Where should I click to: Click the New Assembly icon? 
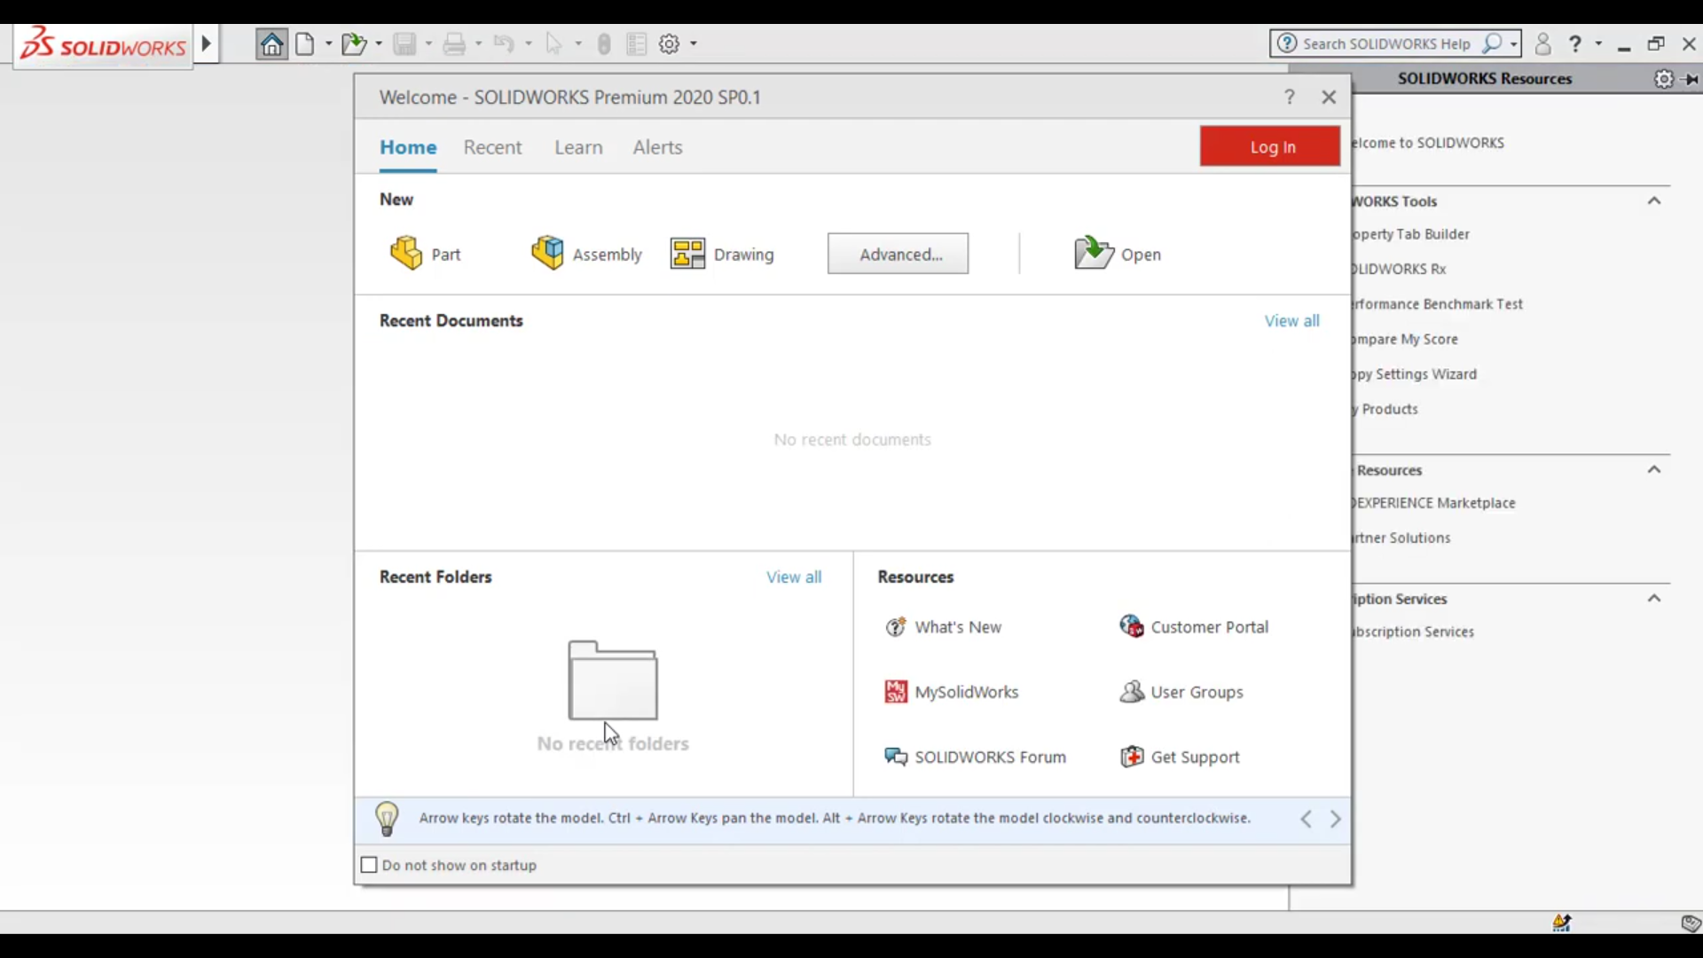coord(547,253)
